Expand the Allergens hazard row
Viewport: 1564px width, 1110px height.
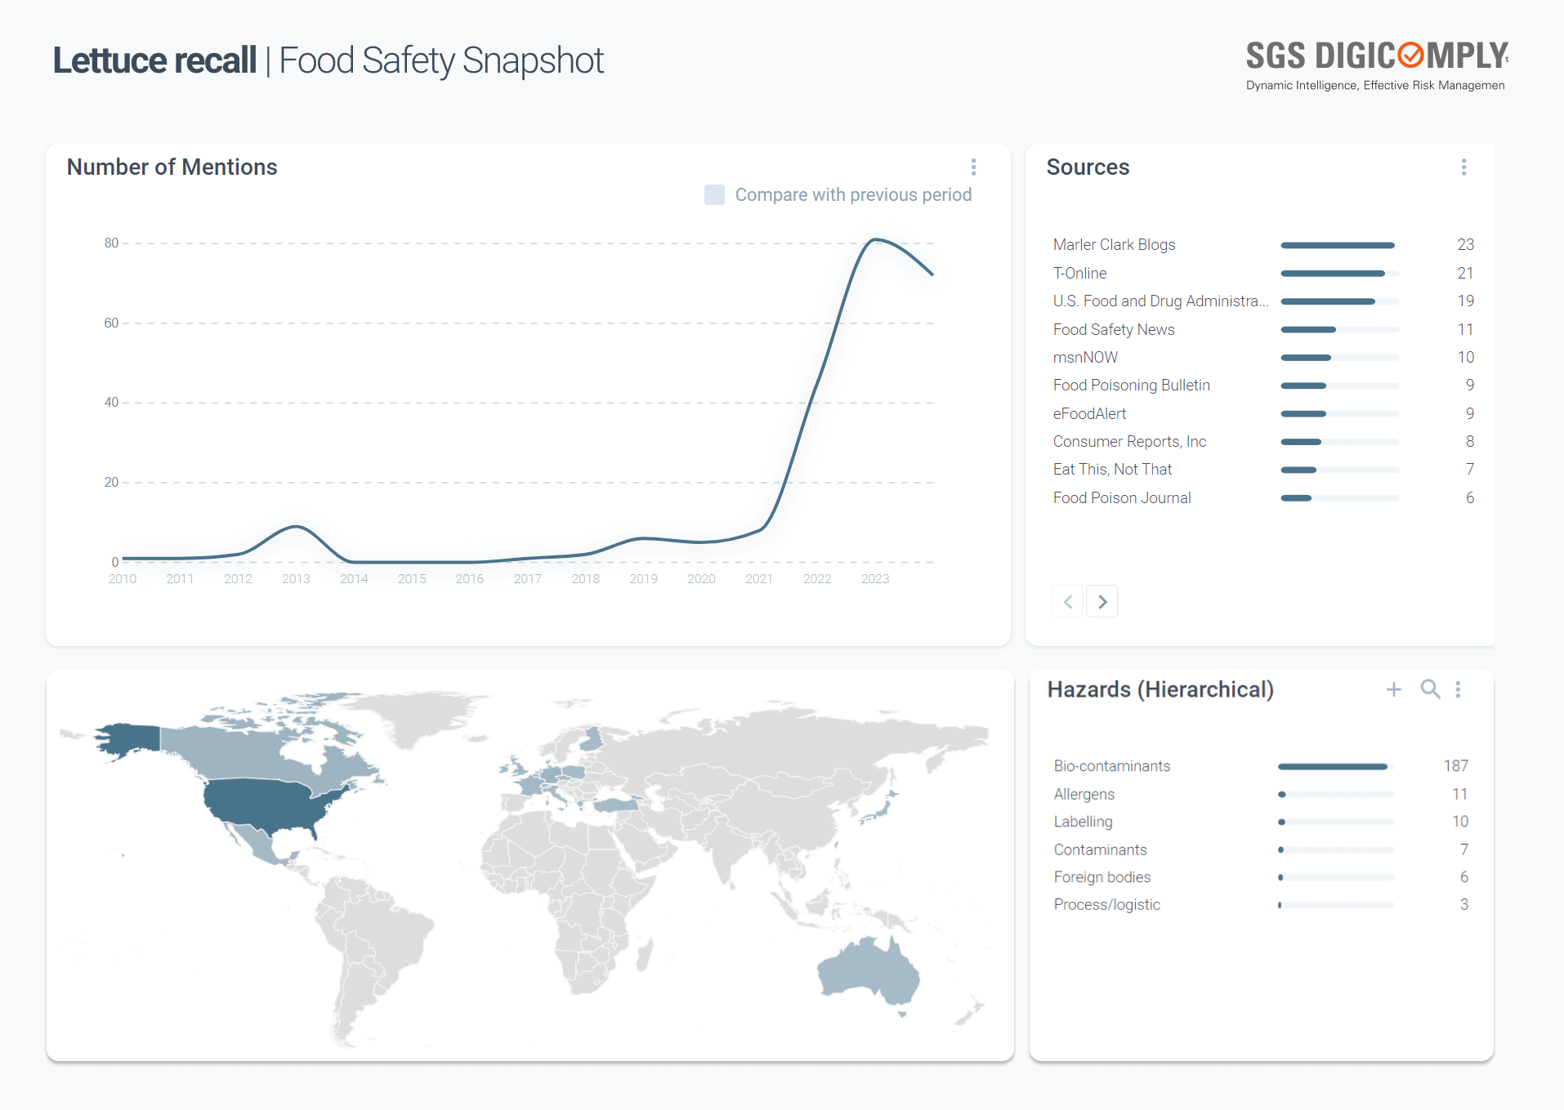tap(1084, 794)
